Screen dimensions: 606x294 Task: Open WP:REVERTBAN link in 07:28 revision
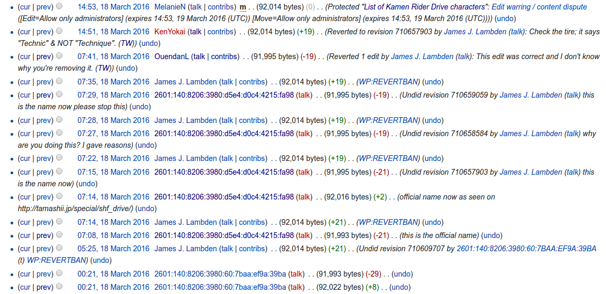pos(388,120)
